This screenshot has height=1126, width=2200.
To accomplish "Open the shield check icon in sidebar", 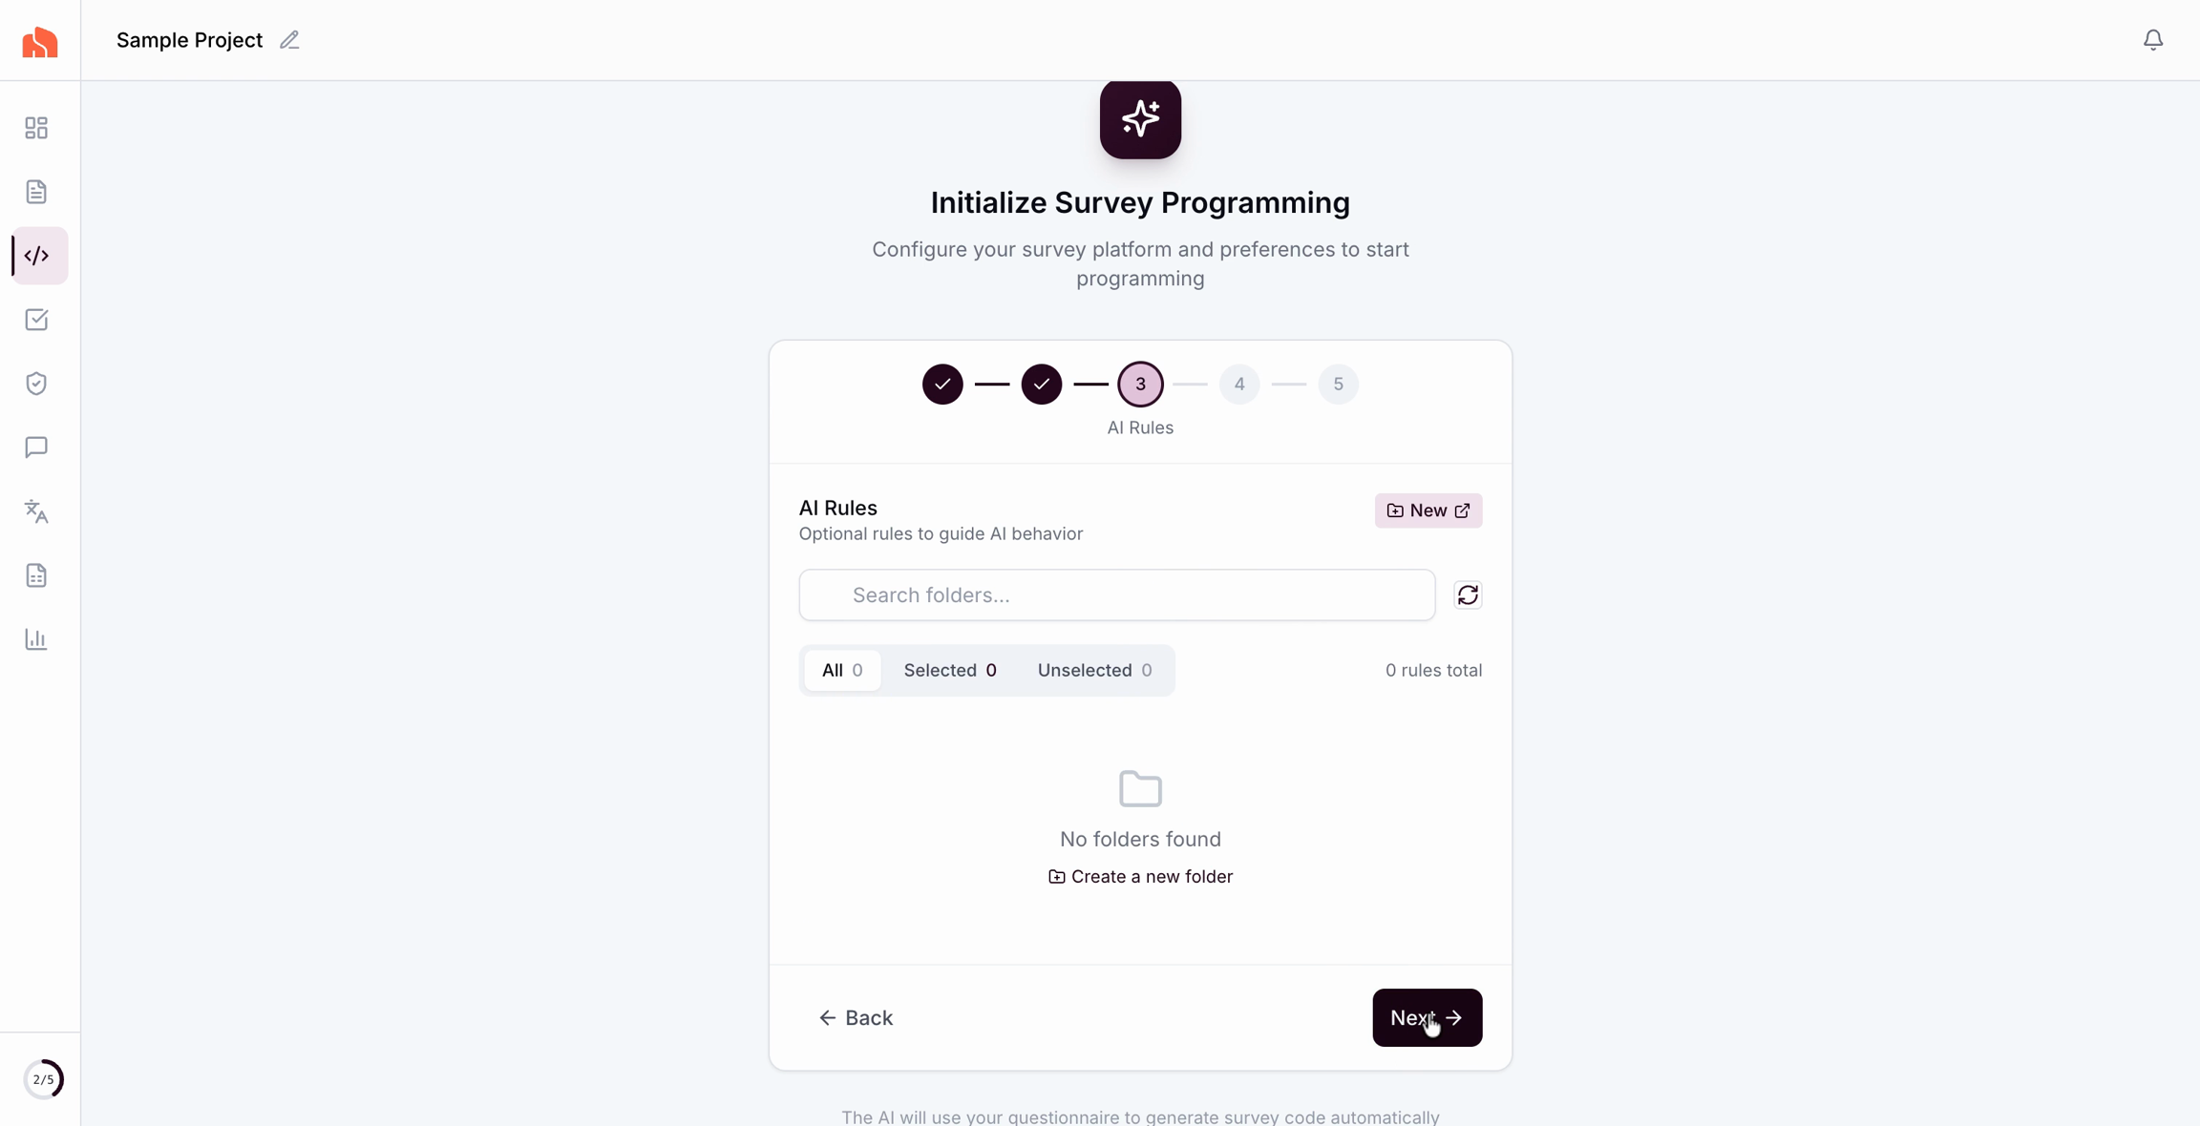I will [36, 384].
